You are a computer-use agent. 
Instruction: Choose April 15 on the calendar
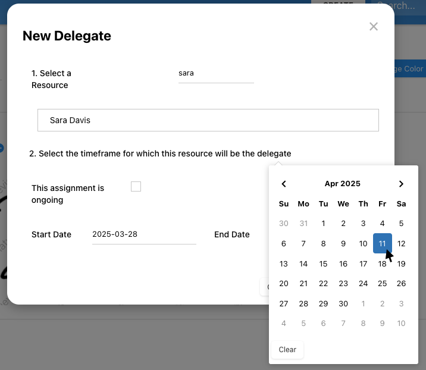click(x=323, y=264)
